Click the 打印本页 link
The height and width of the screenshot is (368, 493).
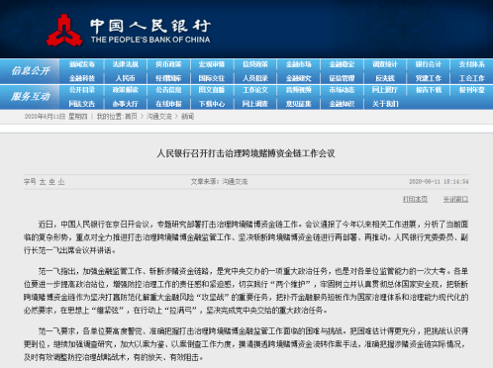415,199
